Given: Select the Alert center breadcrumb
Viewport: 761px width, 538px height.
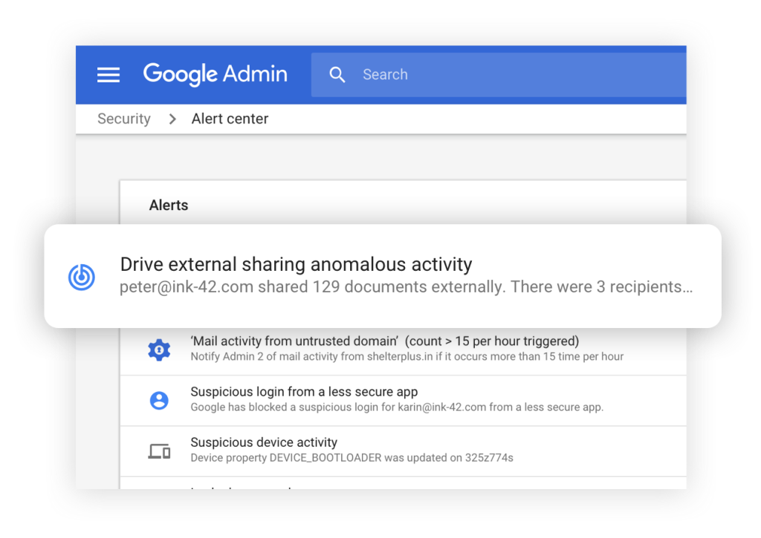Looking at the screenshot, I should [x=230, y=119].
